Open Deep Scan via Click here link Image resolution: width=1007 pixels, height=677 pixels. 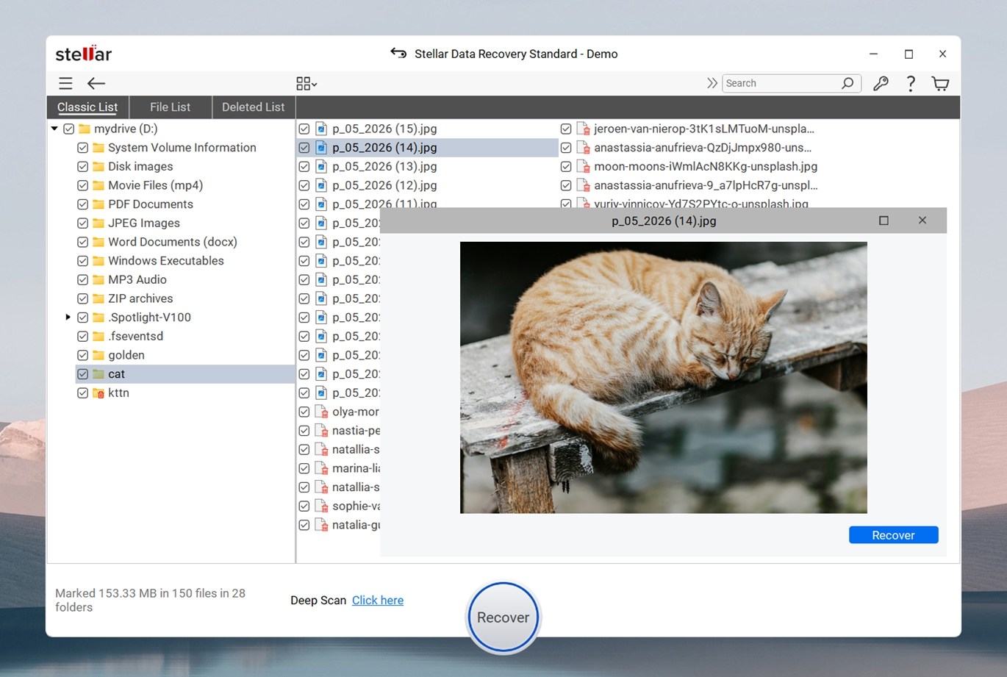(x=377, y=600)
